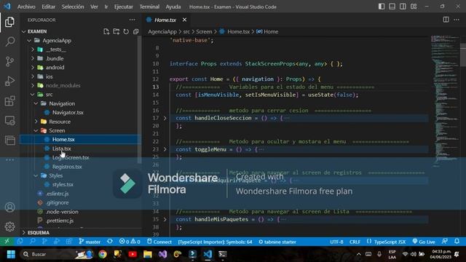Open the Accounts menu icon
This screenshot has width=466, height=262.
(9, 207)
